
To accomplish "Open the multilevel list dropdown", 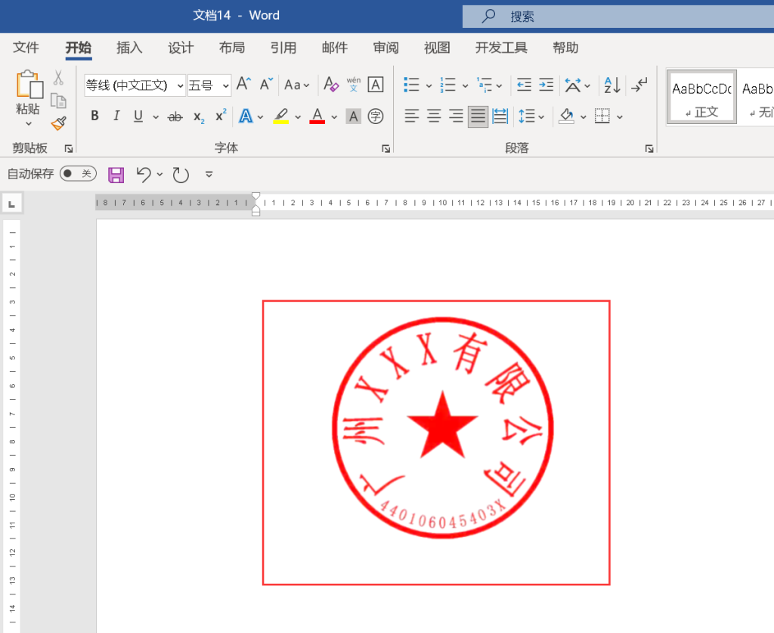I will (499, 85).
